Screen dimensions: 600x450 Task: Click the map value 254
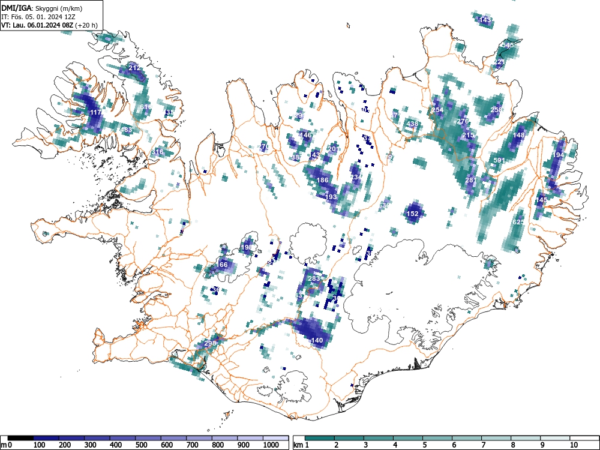click(438, 110)
